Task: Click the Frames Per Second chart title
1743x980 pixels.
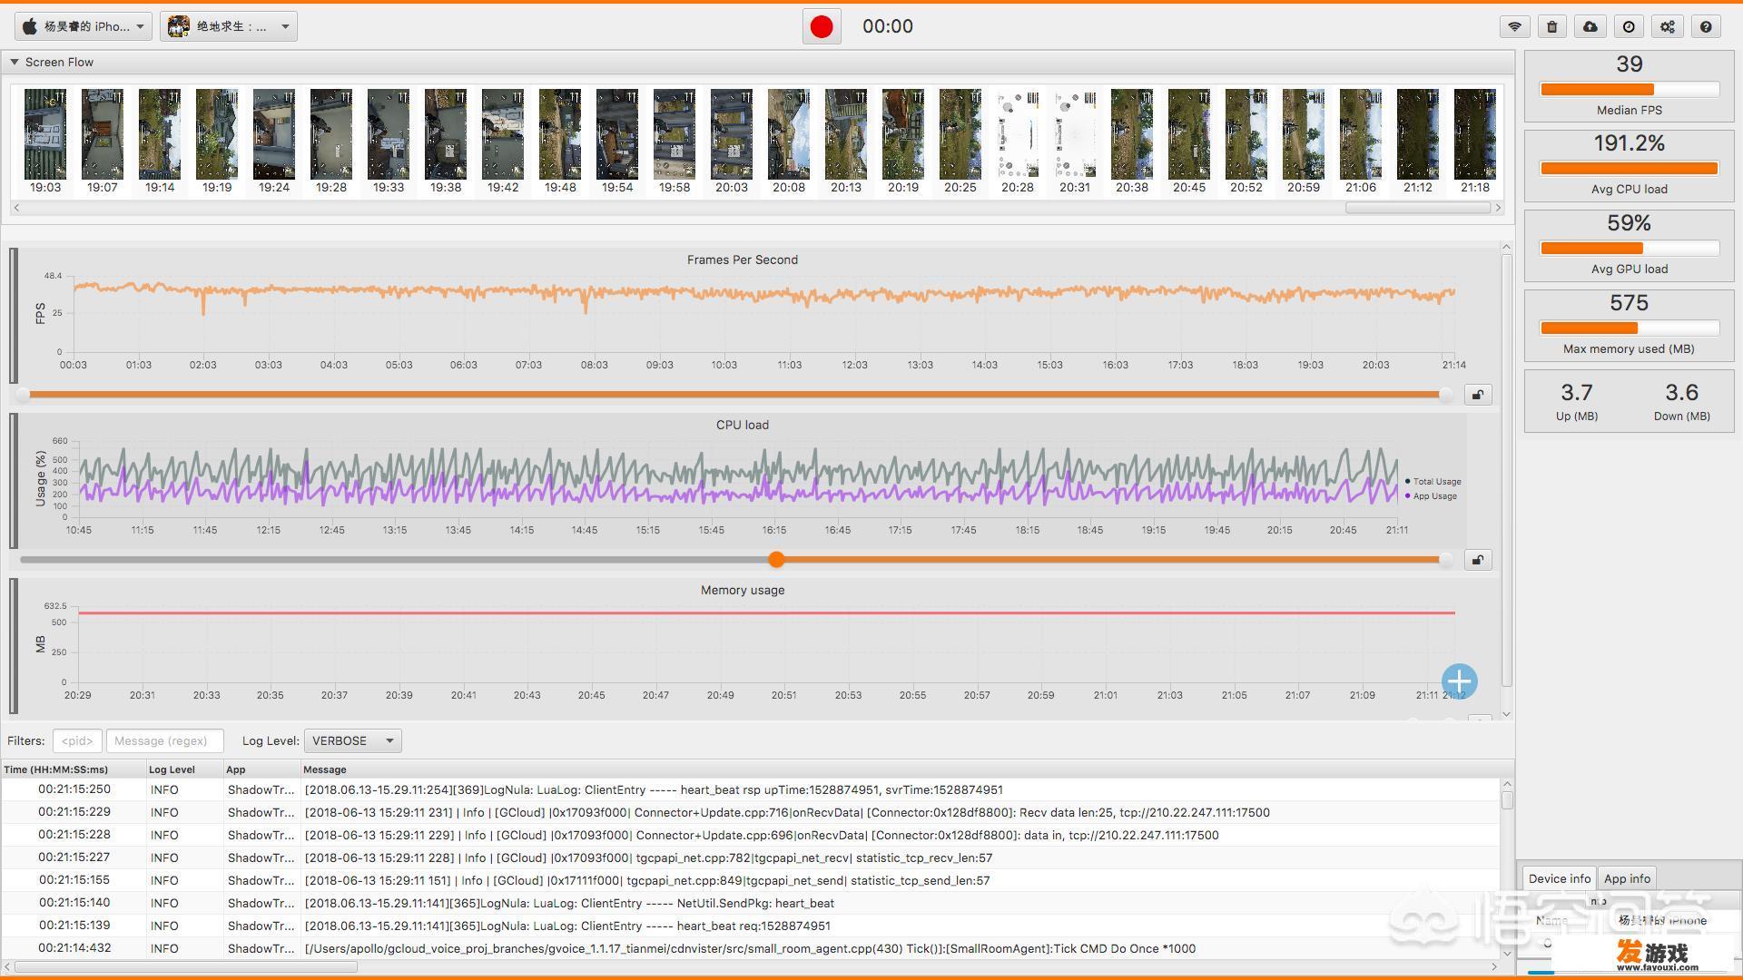Action: (743, 260)
